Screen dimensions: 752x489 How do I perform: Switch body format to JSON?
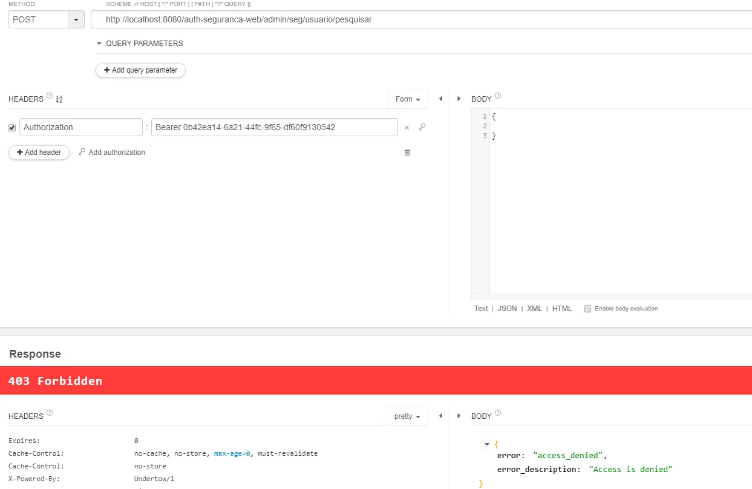click(507, 309)
